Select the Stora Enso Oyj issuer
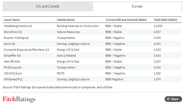This screenshot has height=106, width=189. point(13,32)
